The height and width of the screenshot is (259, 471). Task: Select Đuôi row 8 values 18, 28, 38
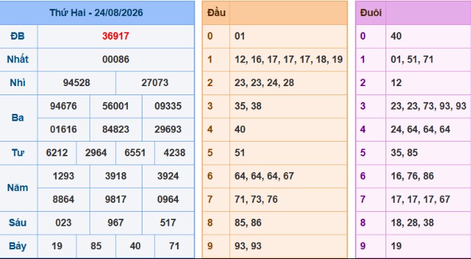click(413, 223)
